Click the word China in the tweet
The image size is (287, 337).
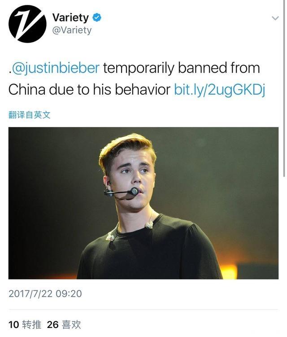pyautogui.click(x=27, y=89)
